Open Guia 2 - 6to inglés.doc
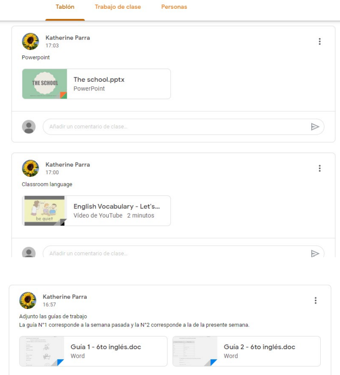Image resolution: width=340 pixels, height=375 pixels. click(x=247, y=351)
